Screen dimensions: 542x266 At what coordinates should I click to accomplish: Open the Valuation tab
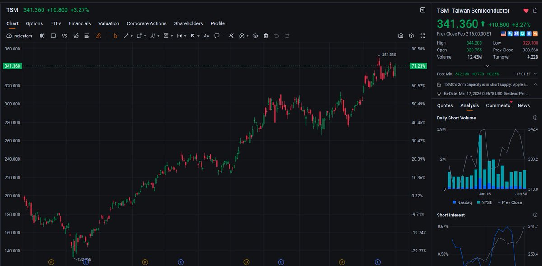(x=109, y=23)
